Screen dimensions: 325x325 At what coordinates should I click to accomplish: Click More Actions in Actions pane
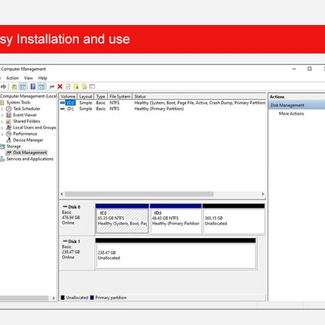[x=291, y=113]
